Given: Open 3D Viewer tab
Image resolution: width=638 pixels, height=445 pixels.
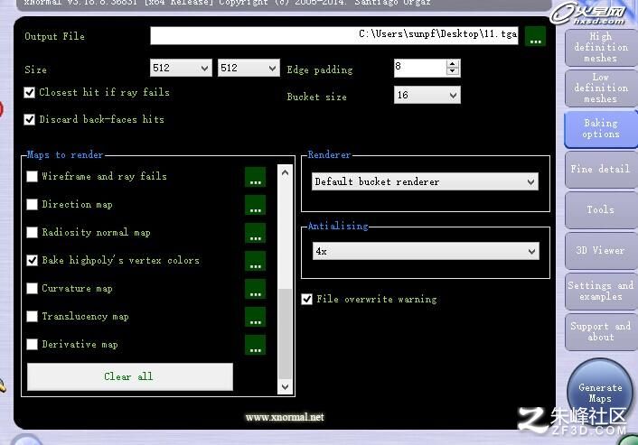Looking at the screenshot, I should pyautogui.click(x=601, y=251).
